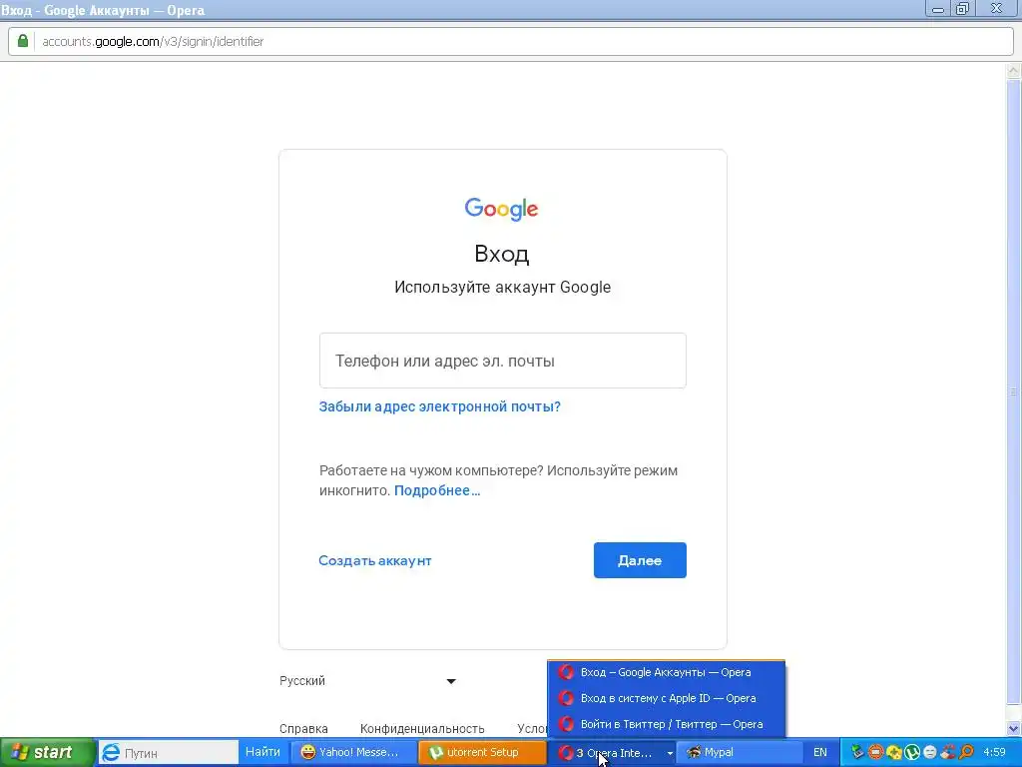Screen dimensions: 1022x767
Task: Click the EN language indicator
Action: pos(820,753)
